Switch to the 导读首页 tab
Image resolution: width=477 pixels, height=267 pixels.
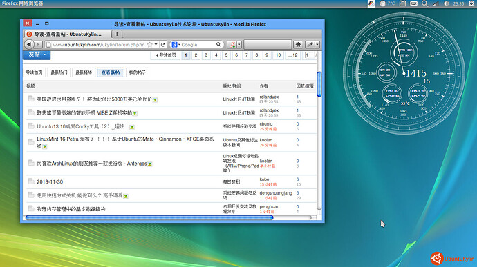[x=34, y=72]
